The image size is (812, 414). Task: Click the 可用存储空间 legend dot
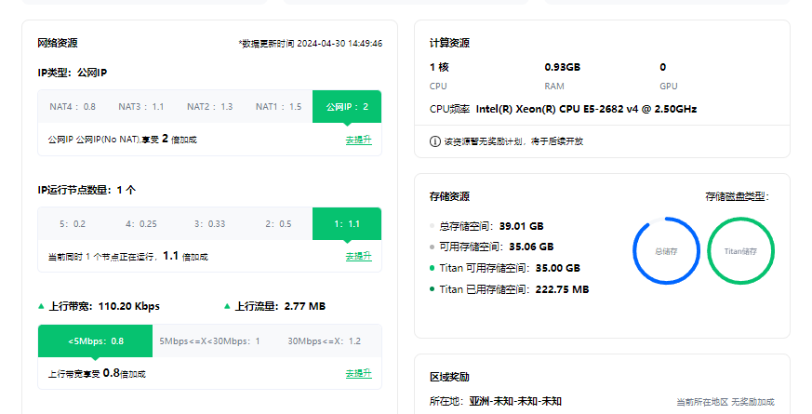(432, 247)
